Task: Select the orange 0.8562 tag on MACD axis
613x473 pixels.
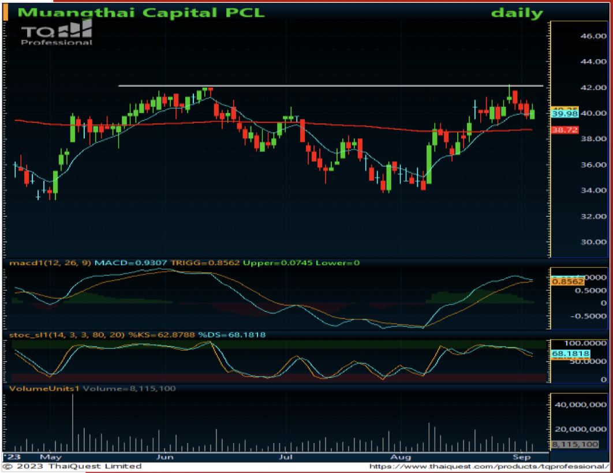Action: coord(567,281)
